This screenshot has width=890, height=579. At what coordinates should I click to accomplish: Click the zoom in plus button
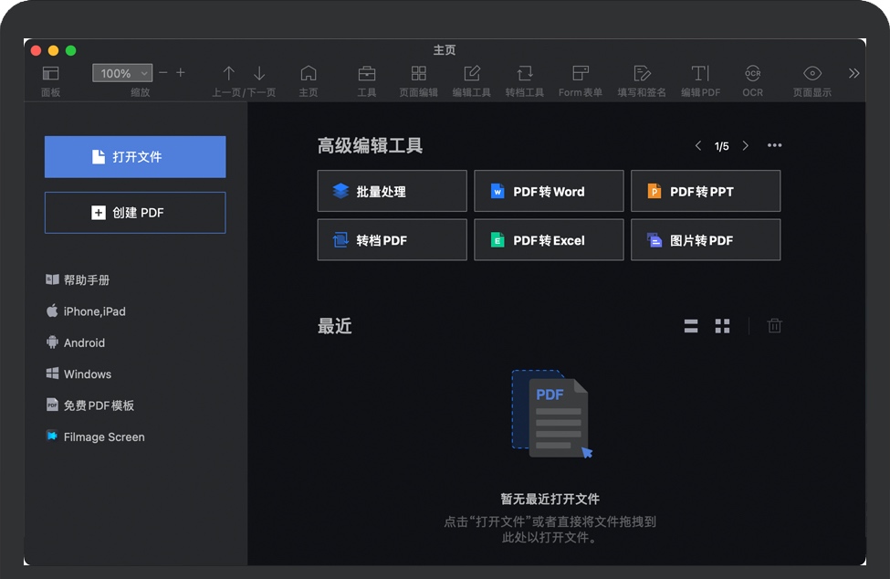click(181, 73)
